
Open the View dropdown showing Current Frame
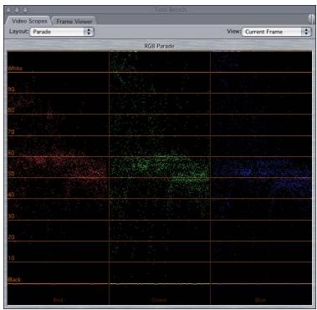pos(276,32)
